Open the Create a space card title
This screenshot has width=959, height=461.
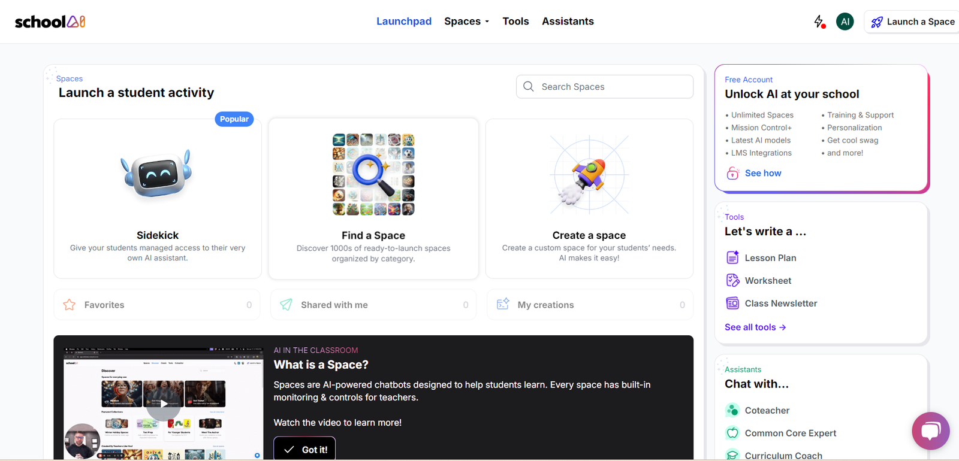(589, 235)
